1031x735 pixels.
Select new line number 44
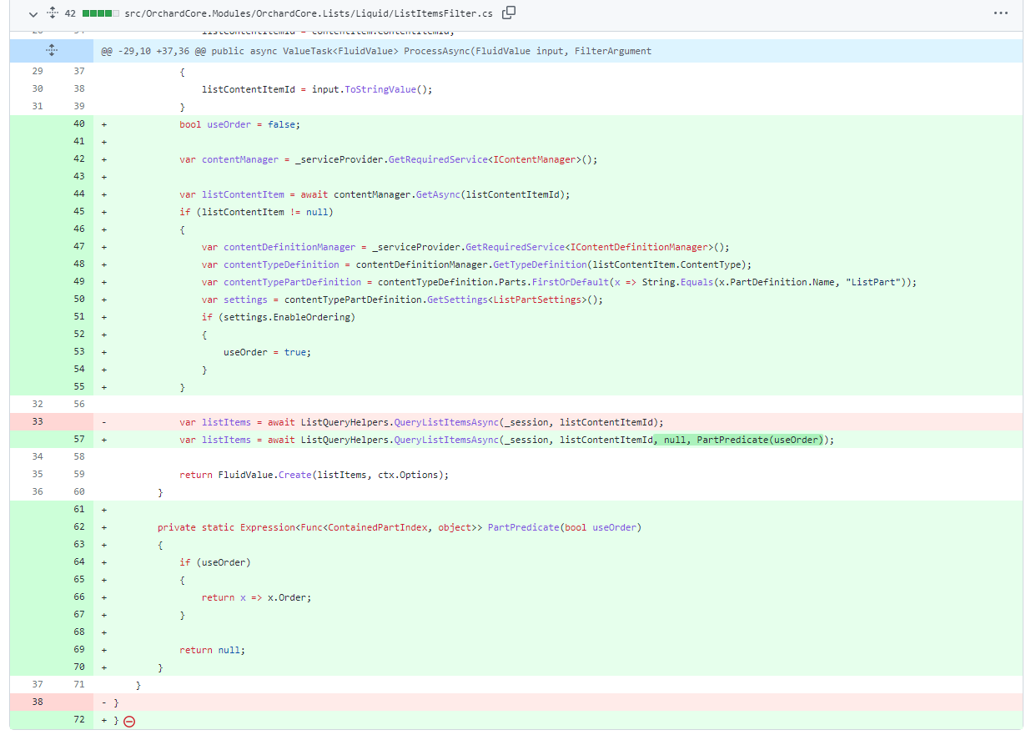[x=79, y=194]
